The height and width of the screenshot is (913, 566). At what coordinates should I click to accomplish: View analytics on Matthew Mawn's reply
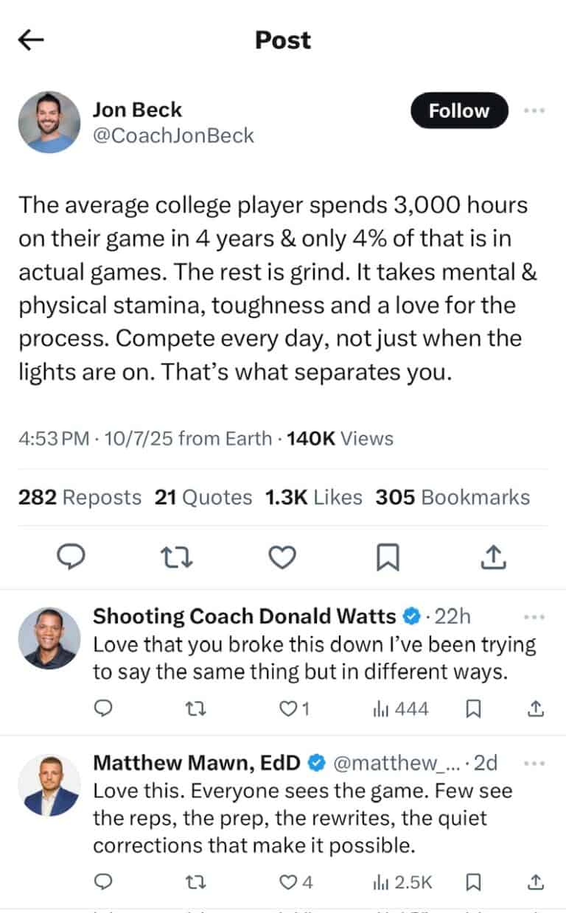(402, 881)
